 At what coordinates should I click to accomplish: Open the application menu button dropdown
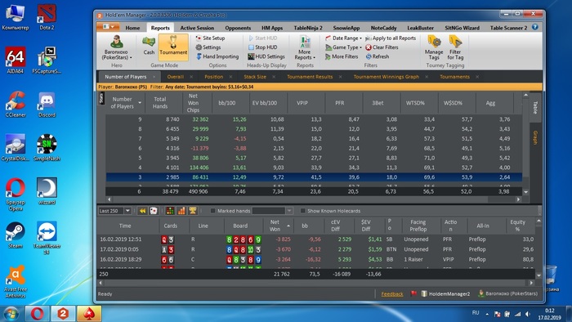point(108,27)
